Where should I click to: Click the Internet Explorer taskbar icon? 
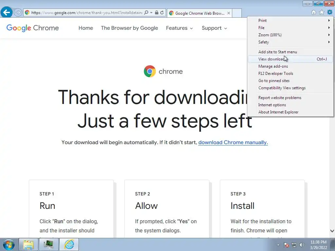click(x=69, y=244)
